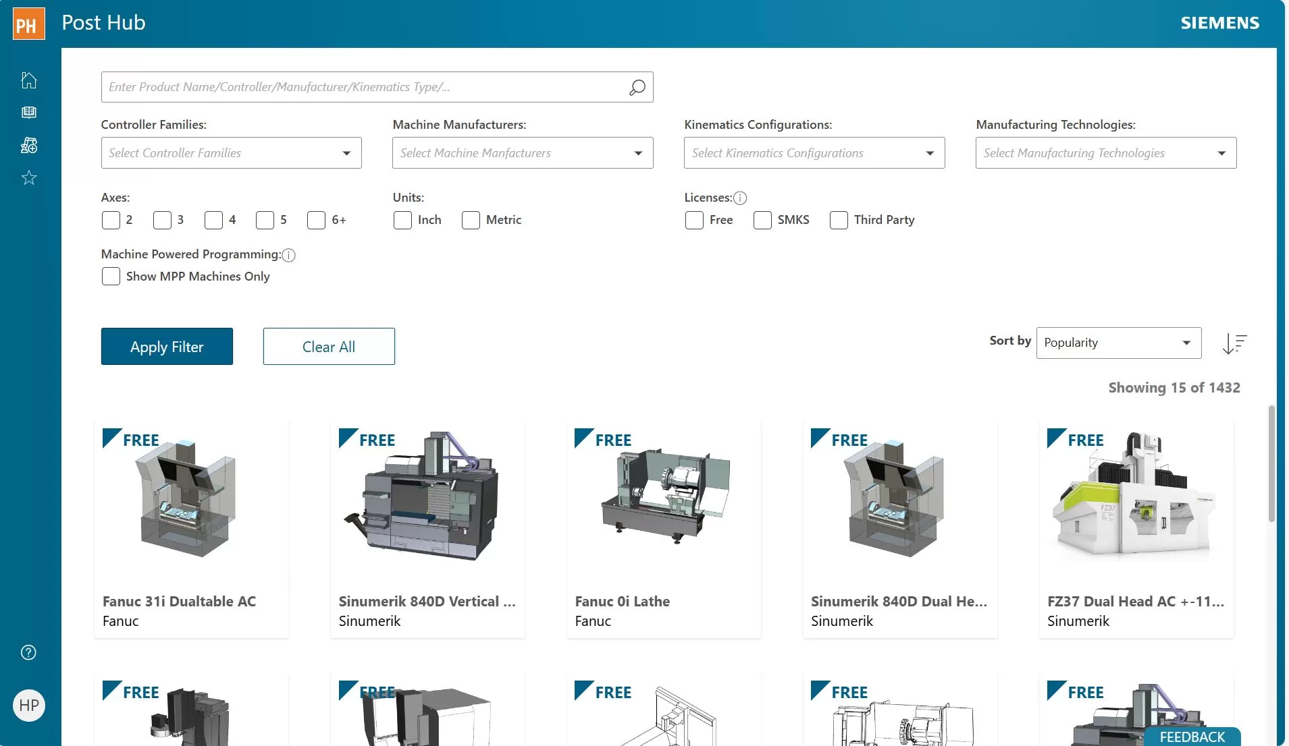Screen dimensions: 1289x746
Task: Click the Showing 15 of 1432 text
Action: [x=1174, y=388]
